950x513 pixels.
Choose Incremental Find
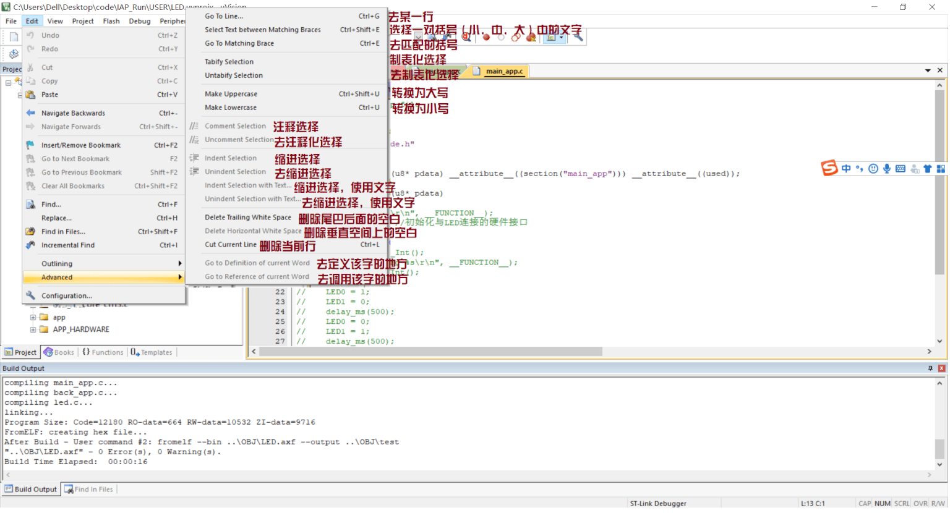click(x=104, y=245)
